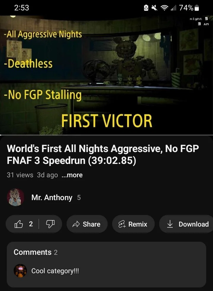Tap the Remix button label

pyautogui.click(x=138, y=224)
